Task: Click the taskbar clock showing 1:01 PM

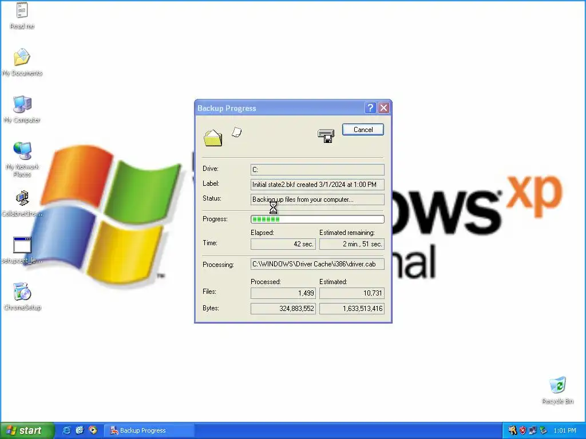Action: click(565, 430)
